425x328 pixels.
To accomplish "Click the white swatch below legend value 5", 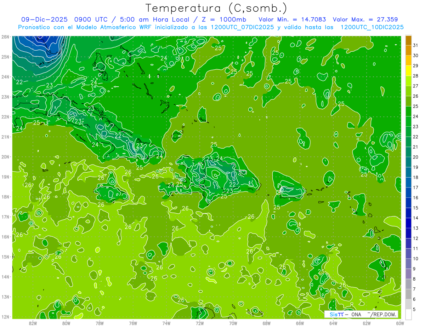I will point(408,314).
